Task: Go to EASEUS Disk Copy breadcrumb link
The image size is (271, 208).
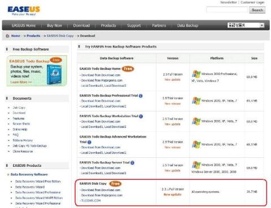Action: (x=60, y=36)
